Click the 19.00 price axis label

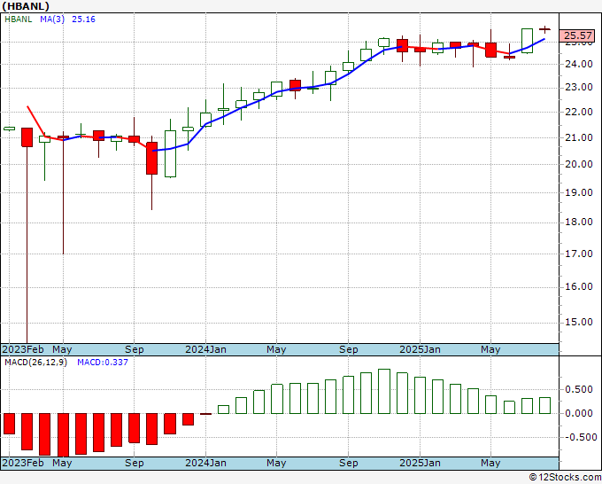579,192
